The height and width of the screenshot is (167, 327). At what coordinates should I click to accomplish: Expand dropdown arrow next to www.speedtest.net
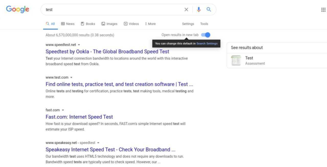[x=79, y=45]
